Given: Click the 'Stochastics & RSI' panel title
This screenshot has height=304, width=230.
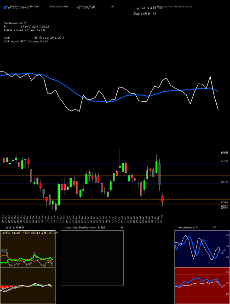Looking at the screenshot, I should 197,228.
